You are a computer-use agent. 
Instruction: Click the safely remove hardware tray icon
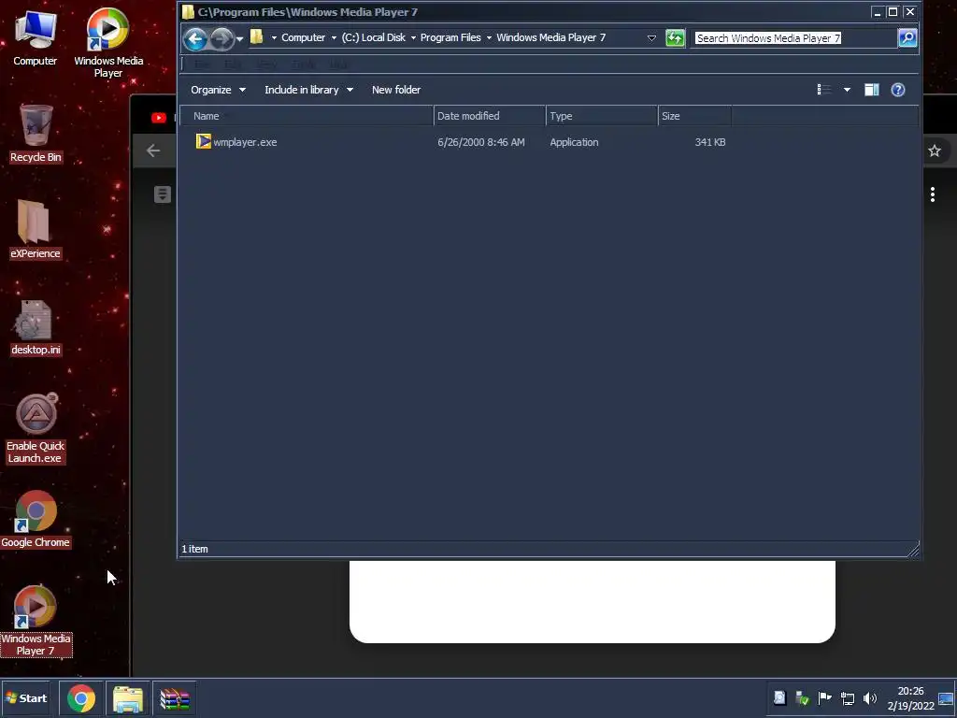tap(802, 697)
